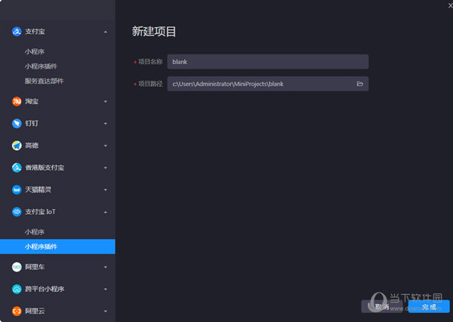Screen dimensions: 453x322
Task: Click the 钉钉 platform label
Action: coord(32,124)
